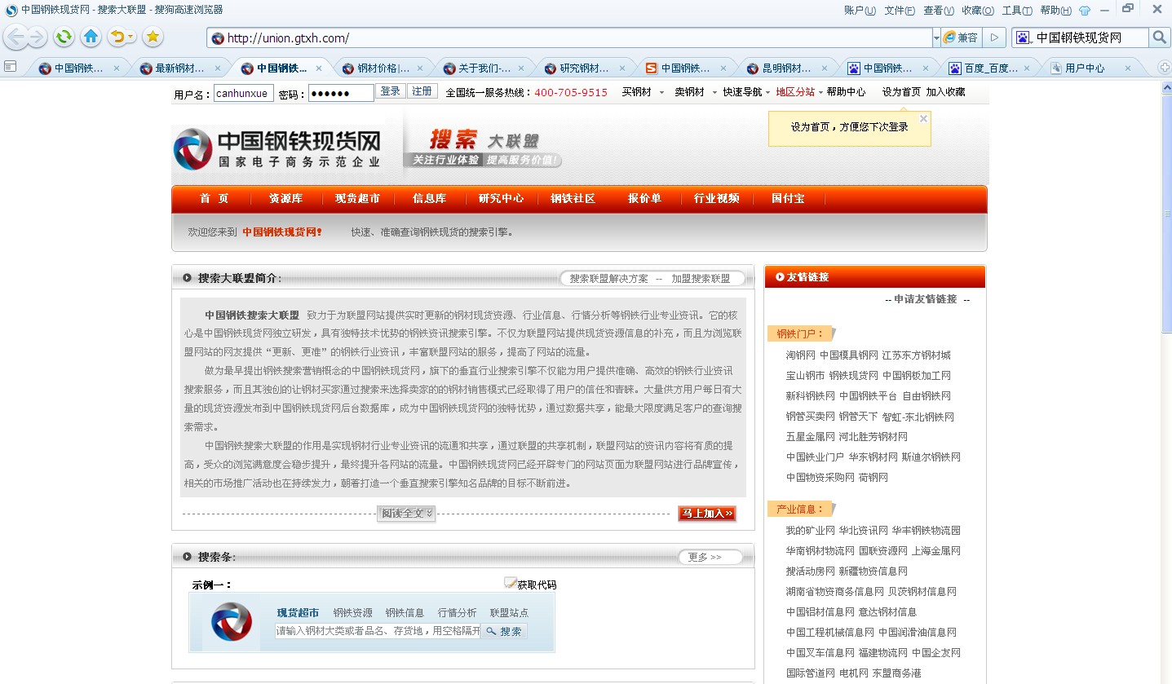Click the 帮助中心 link
1172x684 pixels.
click(846, 92)
